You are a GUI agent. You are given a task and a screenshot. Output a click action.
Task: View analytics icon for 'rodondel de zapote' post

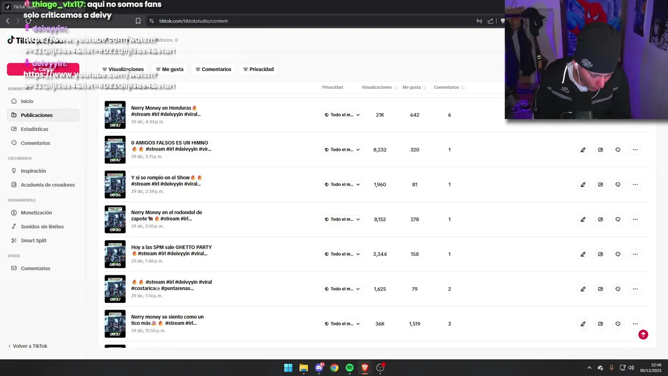[600, 219]
